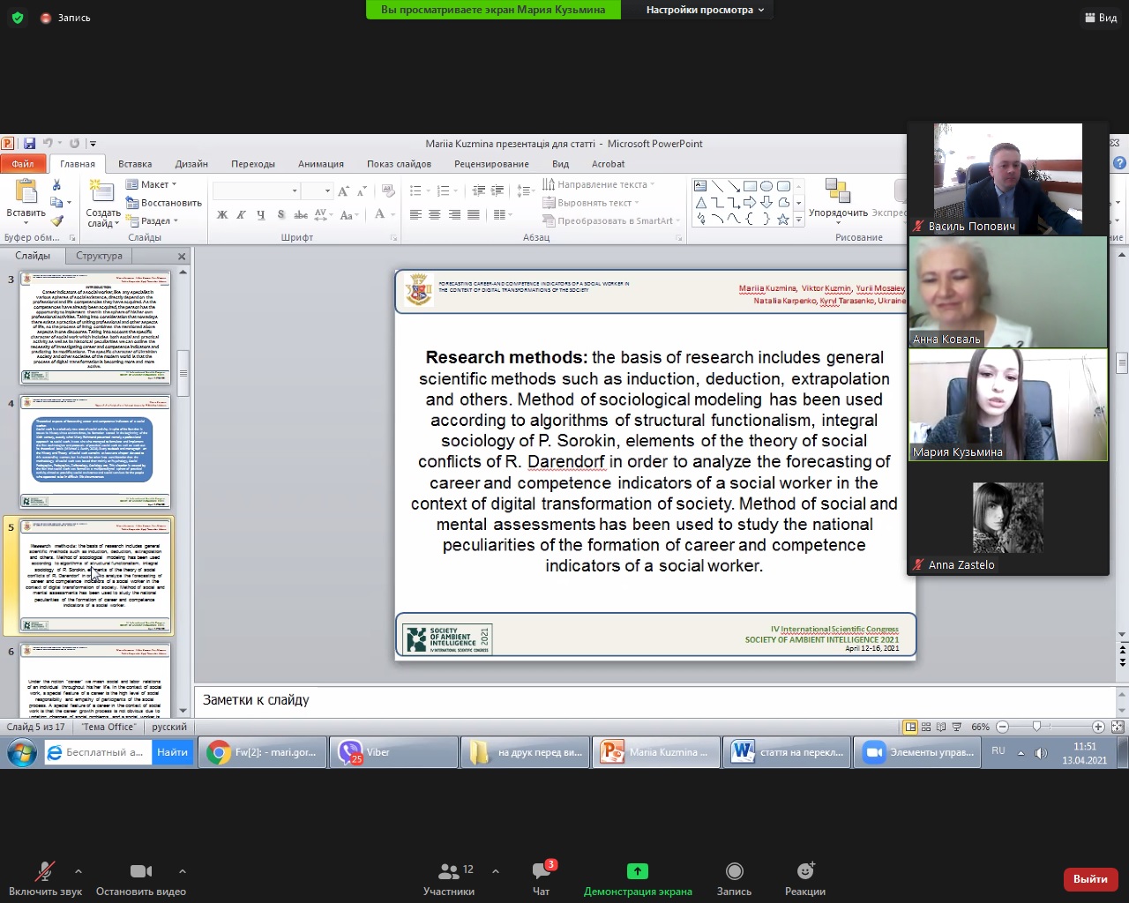Click the Найти search button in taskbar
Image resolution: width=1129 pixels, height=903 pixels.
pyautogui.click(x=172, y=752)
